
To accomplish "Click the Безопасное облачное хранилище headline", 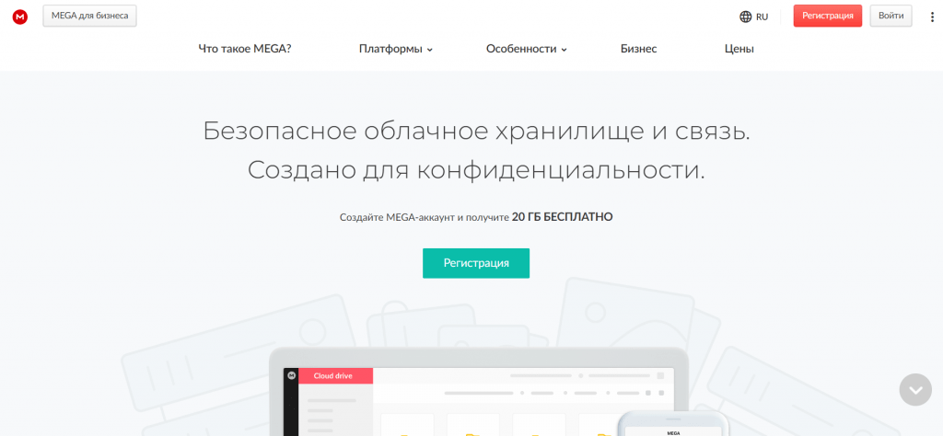I will pyautogui.click(x=476, y=131).
